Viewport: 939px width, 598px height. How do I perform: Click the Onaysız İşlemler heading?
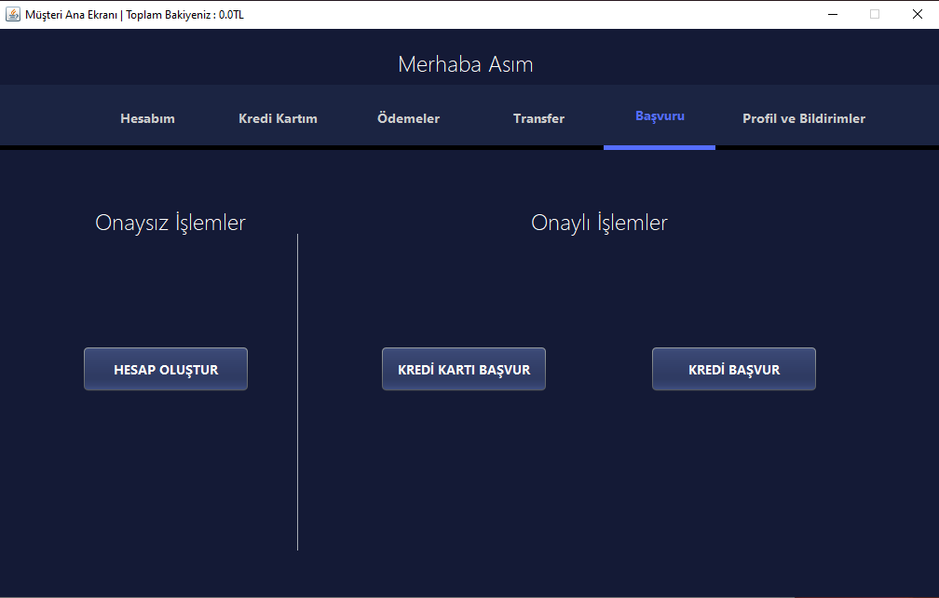[x=170, y=223]
